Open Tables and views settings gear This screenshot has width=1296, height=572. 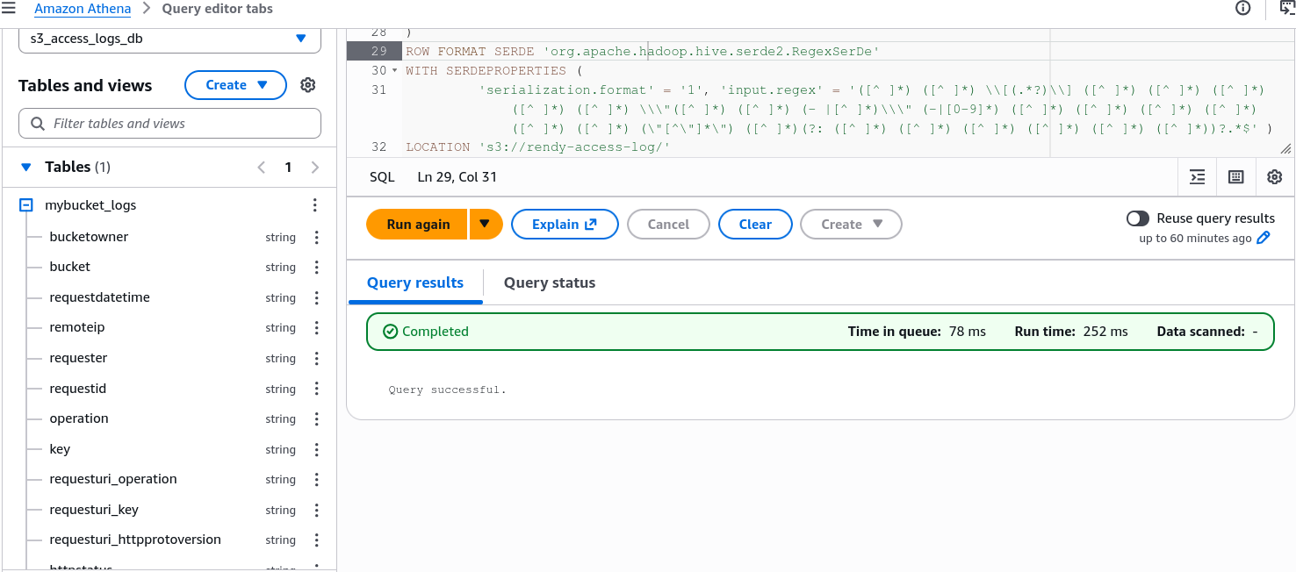pyautogui.click(x=307, y=85)
